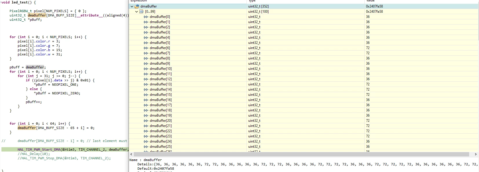Click the uint32_t *pBuff; declaration line
Screen dimensions: 479x172
tap(25, 20)
